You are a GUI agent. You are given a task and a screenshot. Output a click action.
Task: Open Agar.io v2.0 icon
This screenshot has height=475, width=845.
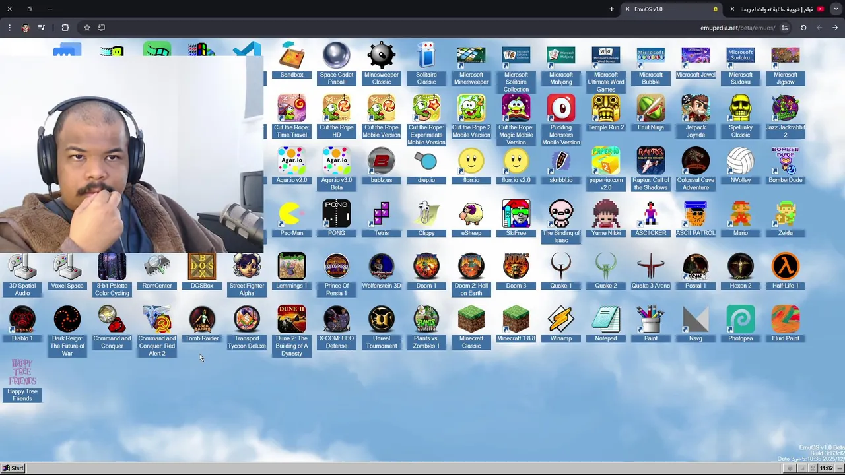click(292, 166)
